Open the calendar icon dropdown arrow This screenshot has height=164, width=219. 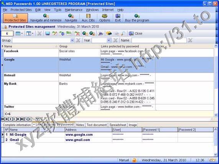[33, 33]
